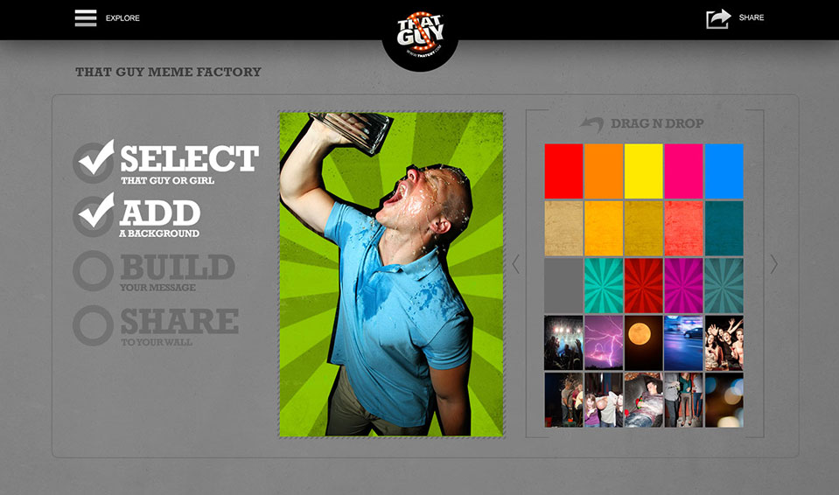This screenshot has height=495, width=839.
Task: Select the magenta sunburst background thumbnail
Action: tap(684, 286)
